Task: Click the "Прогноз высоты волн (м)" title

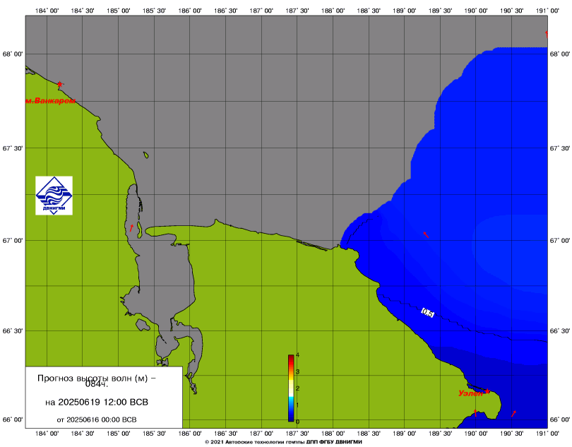Action: point(97,378)
